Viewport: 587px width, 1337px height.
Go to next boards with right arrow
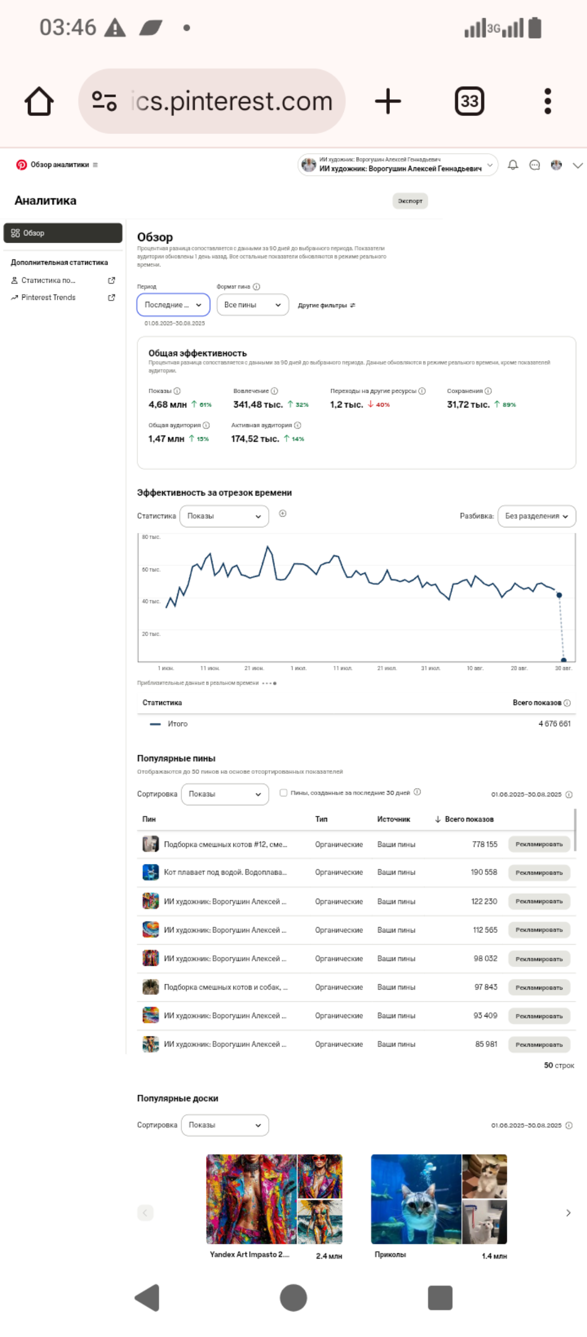point(568,1213)
